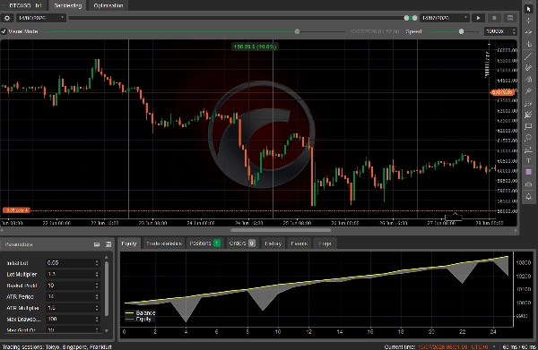Open the Positions tab
This screenshot has height=350, width=538.
[204, 243]
